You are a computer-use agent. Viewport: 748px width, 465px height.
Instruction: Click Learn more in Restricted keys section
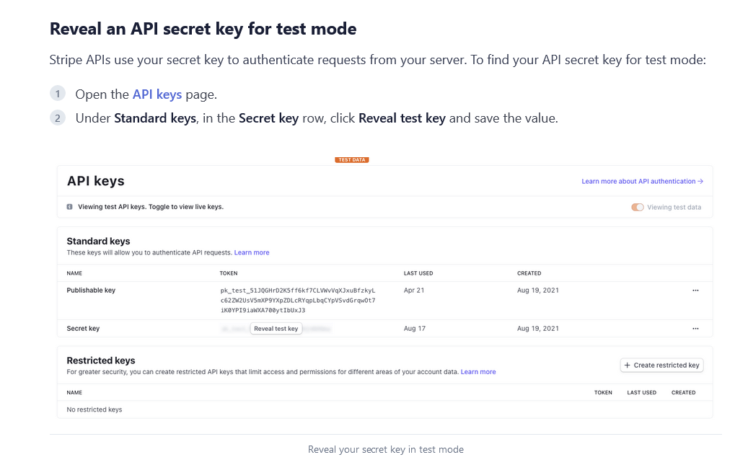[478, 371]
